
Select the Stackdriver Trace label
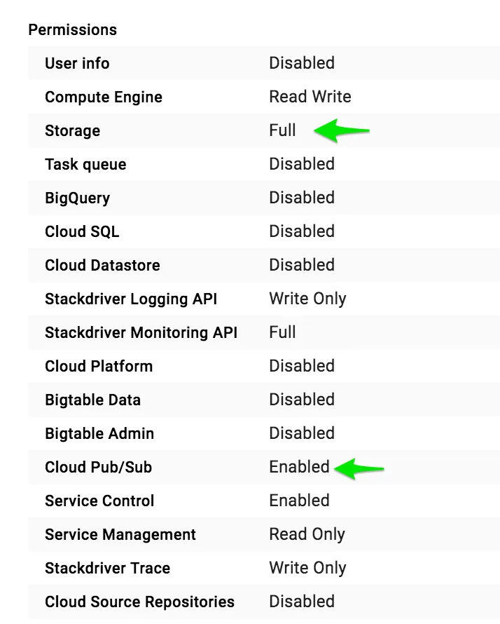(x=107, y=569)
